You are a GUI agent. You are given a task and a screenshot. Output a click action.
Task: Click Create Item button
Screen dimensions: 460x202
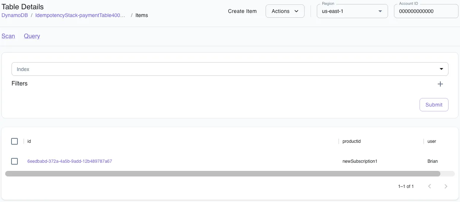pyautogui.click(x=242, y=11)
